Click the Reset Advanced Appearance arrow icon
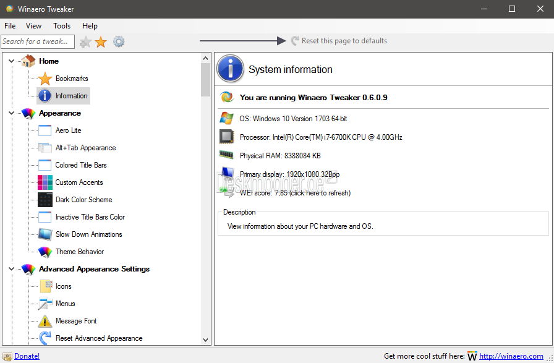Screen dimensions: 554x363 [45, 338]
